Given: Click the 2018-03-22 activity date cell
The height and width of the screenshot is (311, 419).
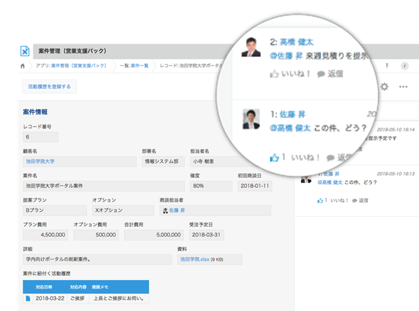Looking at the screenshot, I should point(50,299).
